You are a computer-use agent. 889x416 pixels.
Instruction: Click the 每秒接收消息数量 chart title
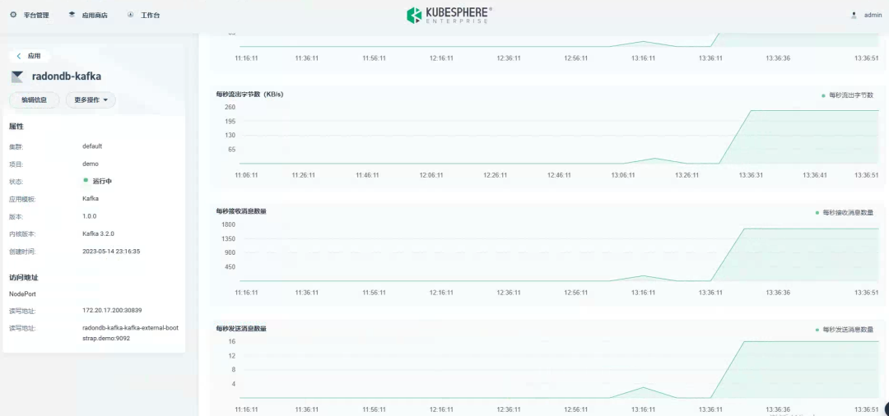coord(241,211)
